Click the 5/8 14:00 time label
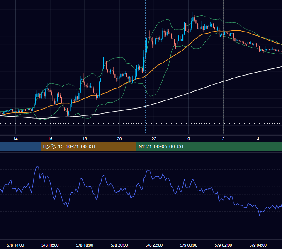This screenshot has width=282, height=249. tap(15, 245)
